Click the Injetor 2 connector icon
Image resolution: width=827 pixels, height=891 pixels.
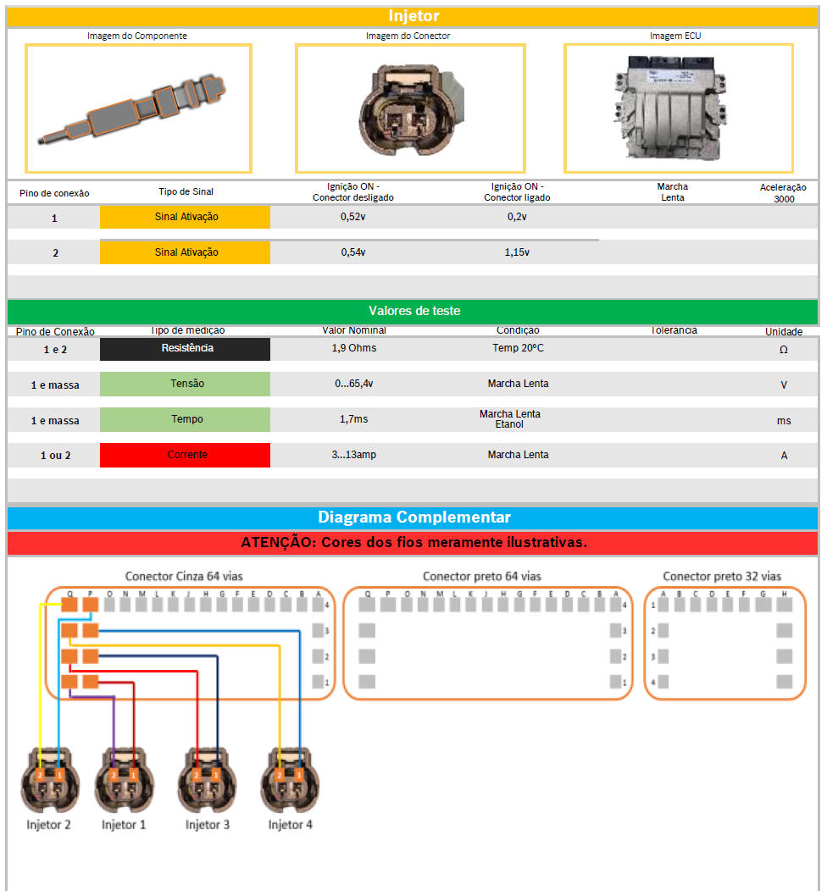click(x=49, y=781)
